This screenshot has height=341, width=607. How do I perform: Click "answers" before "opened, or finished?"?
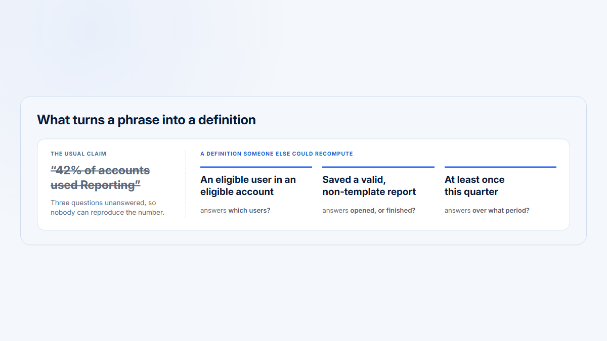[335, 210]
